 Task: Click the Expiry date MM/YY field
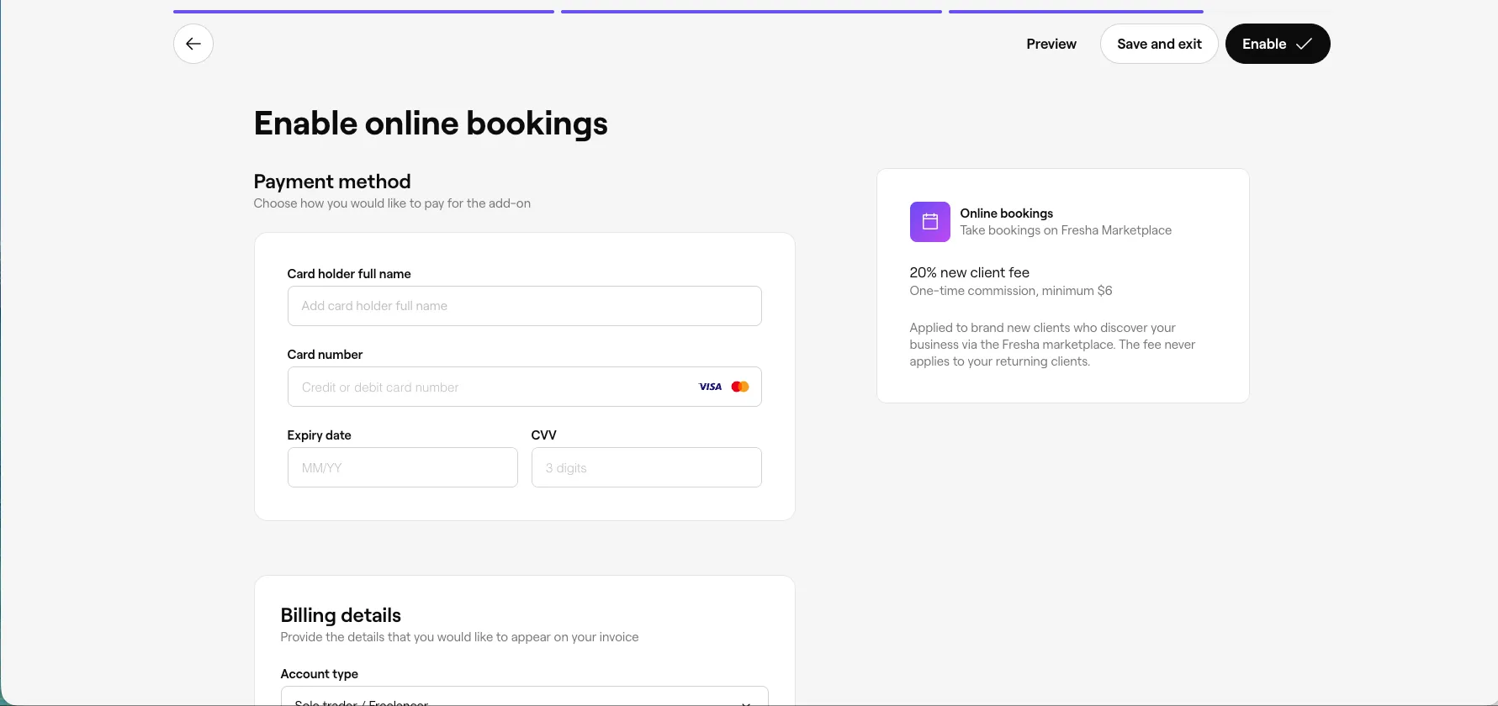pyautogui.click(x=403, y=467)
